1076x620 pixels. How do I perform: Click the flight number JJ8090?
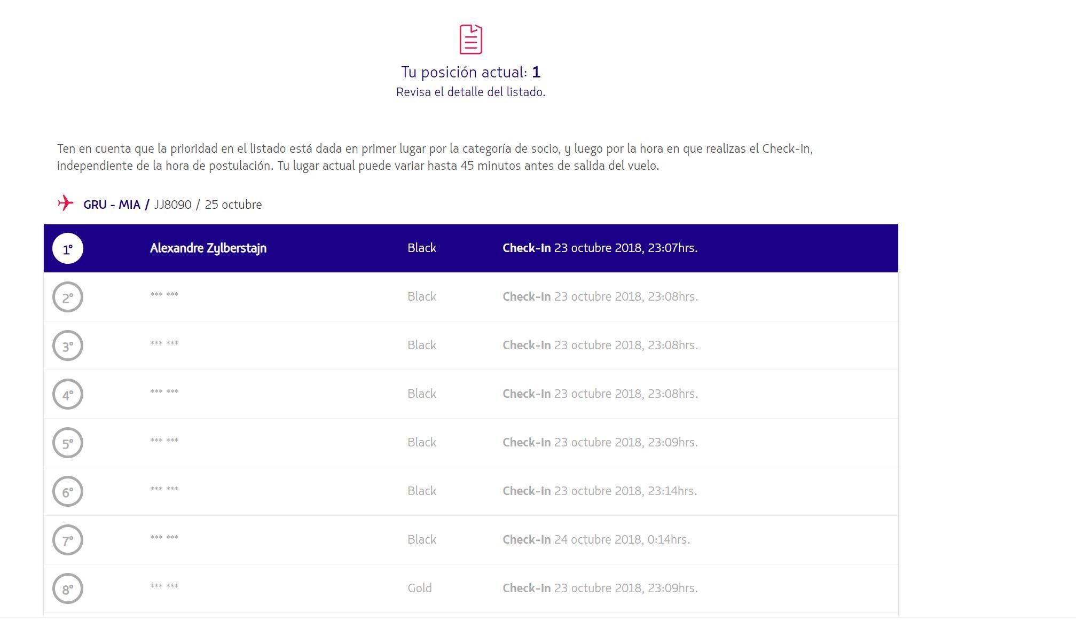[x=172, y=205]
